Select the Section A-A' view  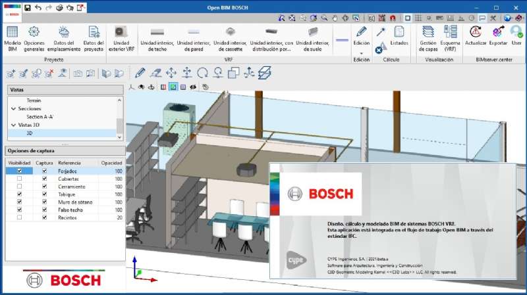(x=40, y=117)
